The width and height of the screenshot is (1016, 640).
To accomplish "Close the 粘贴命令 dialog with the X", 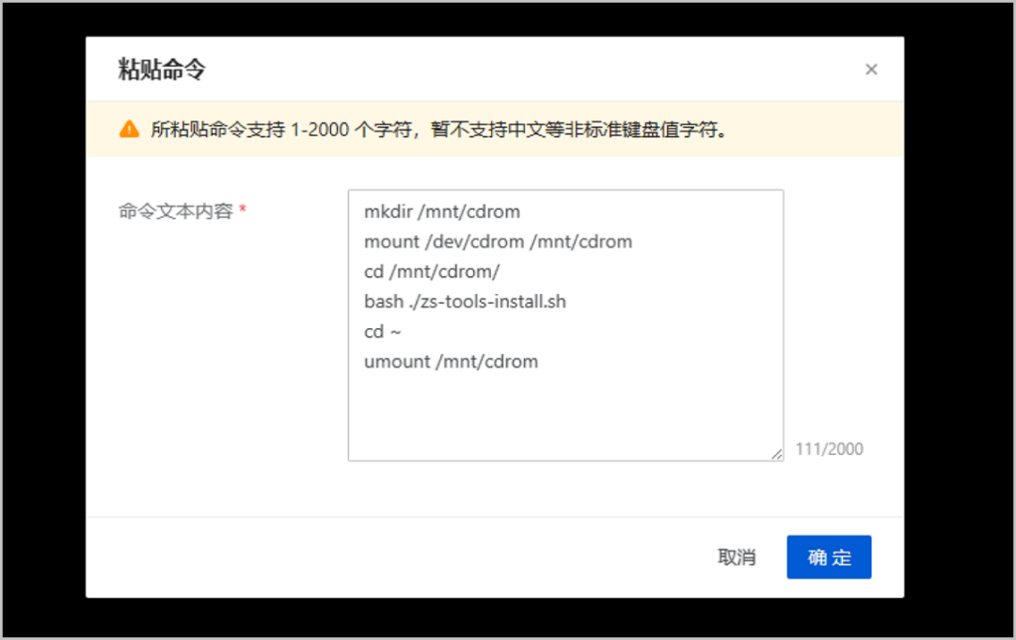I will coord(871,70).
